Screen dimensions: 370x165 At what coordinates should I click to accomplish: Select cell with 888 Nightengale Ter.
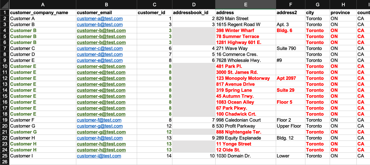point(246,132)
